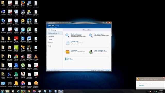Image resolution: width=165 pixels, height=93 pixels.
Task: Click the volume icon in system tray
Action: tap(154, 91)
